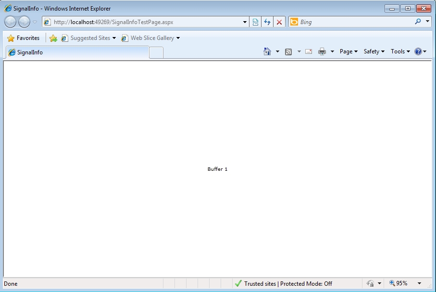Expand the address bar URL dropdown arrow
The image size is (436, 292).
[x=245, y=22]
